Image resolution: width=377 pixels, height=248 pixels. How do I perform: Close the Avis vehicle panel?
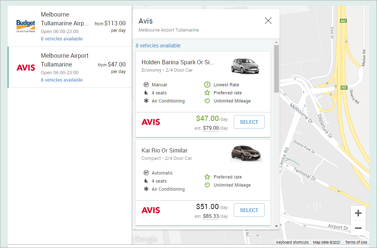268,21
